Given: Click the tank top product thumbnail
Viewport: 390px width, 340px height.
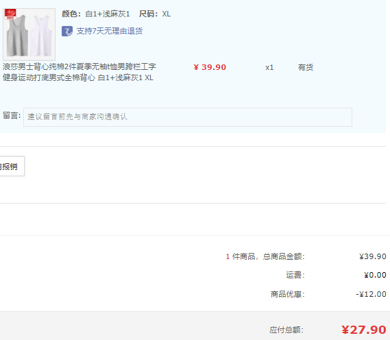Looking at the screenshot, I should [29, 34].
